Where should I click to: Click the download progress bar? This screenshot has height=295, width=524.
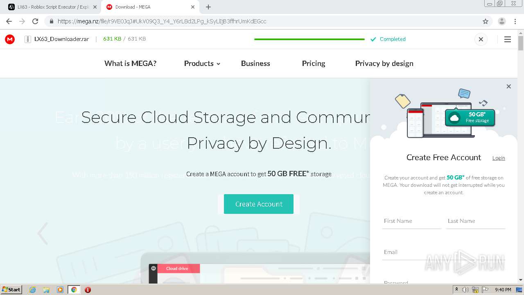[x=309, y=39]
